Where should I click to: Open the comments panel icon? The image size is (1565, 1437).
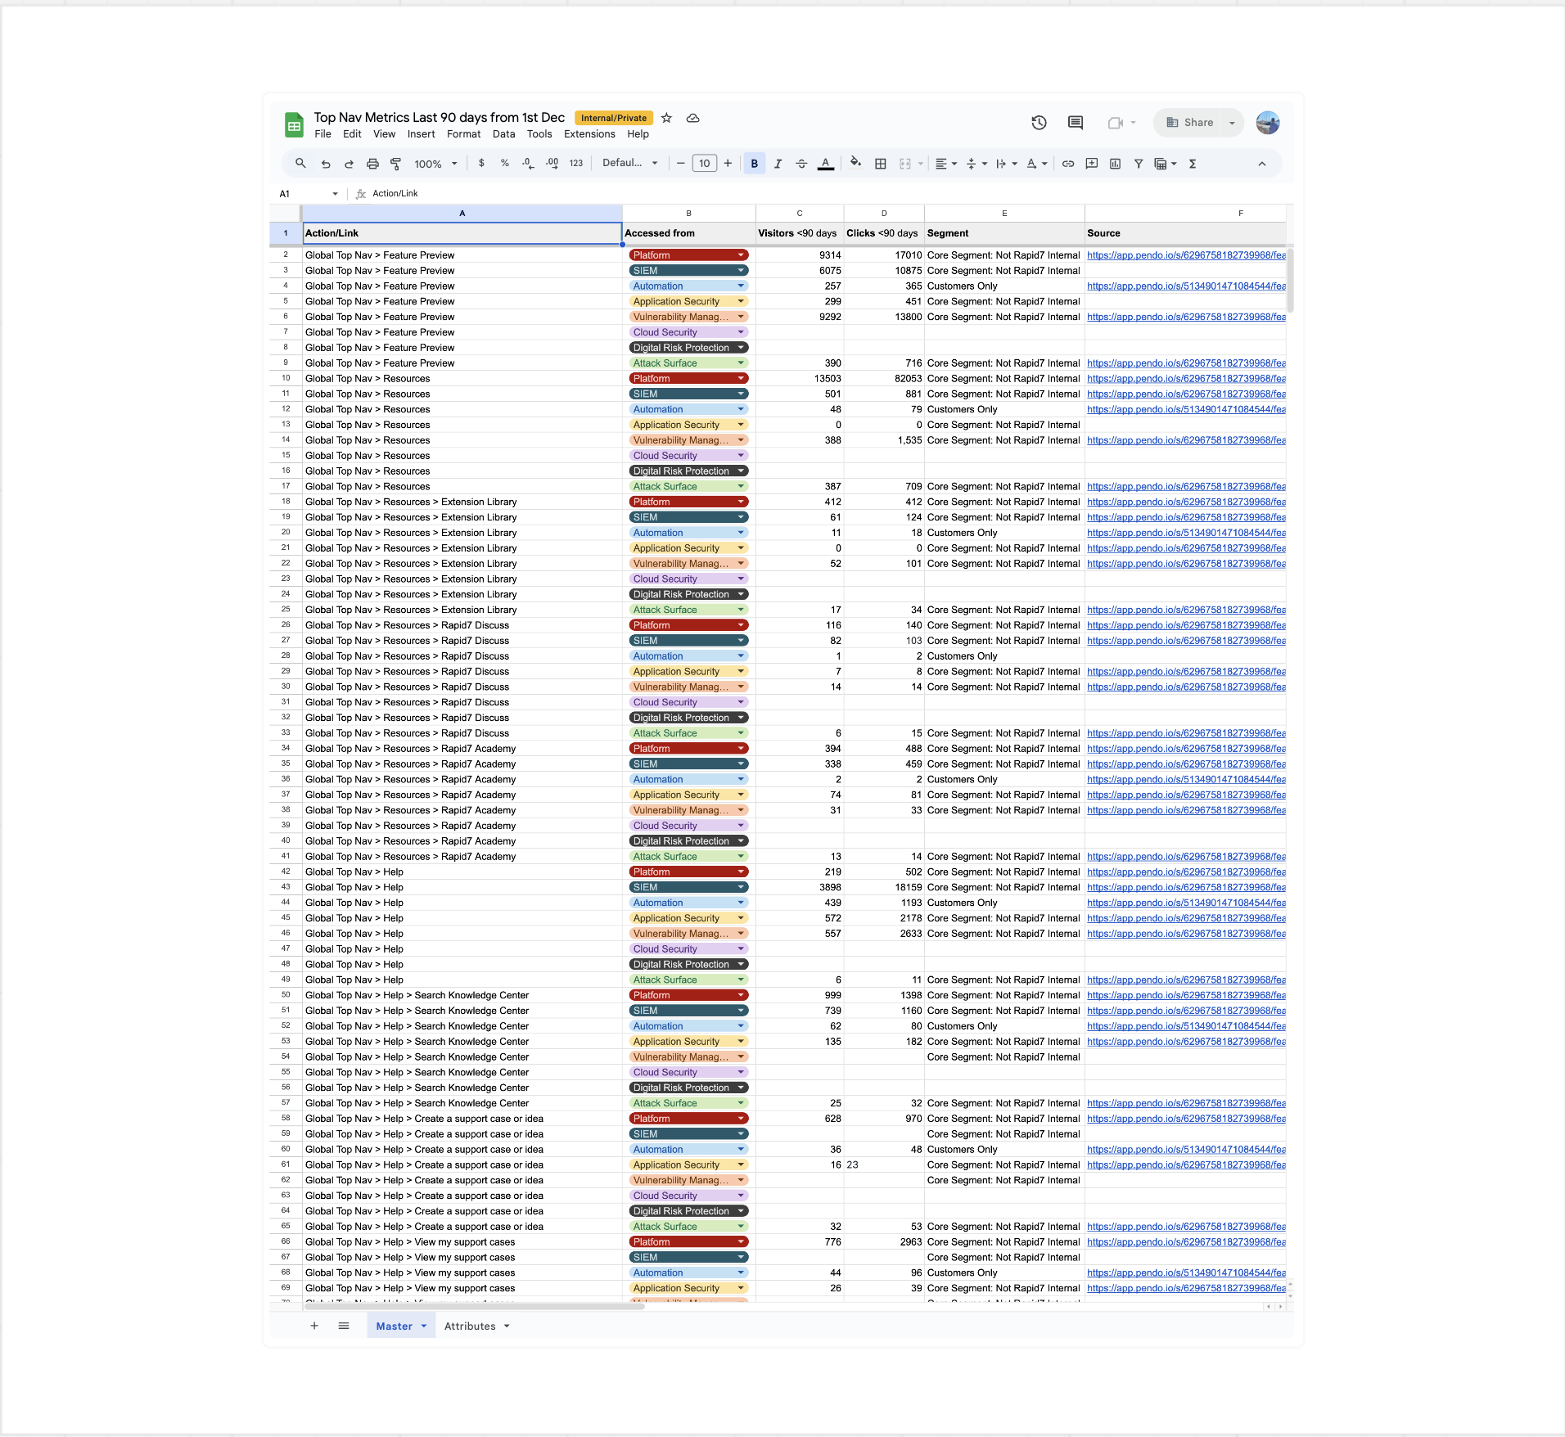click(x=1076, y=123)
